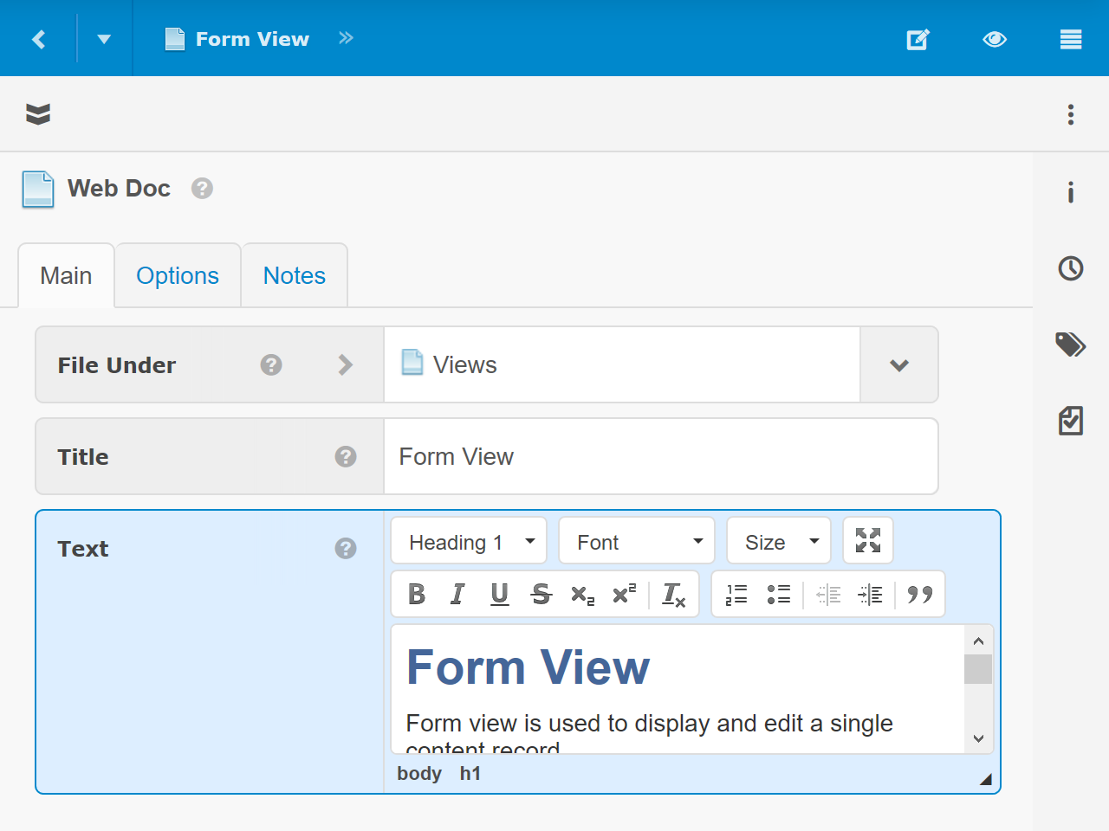Image resolution: width=1109 pixels, height=831 pixels.
Task: Open the checklist tasks sidebar icon
Action: (1070, 421)
